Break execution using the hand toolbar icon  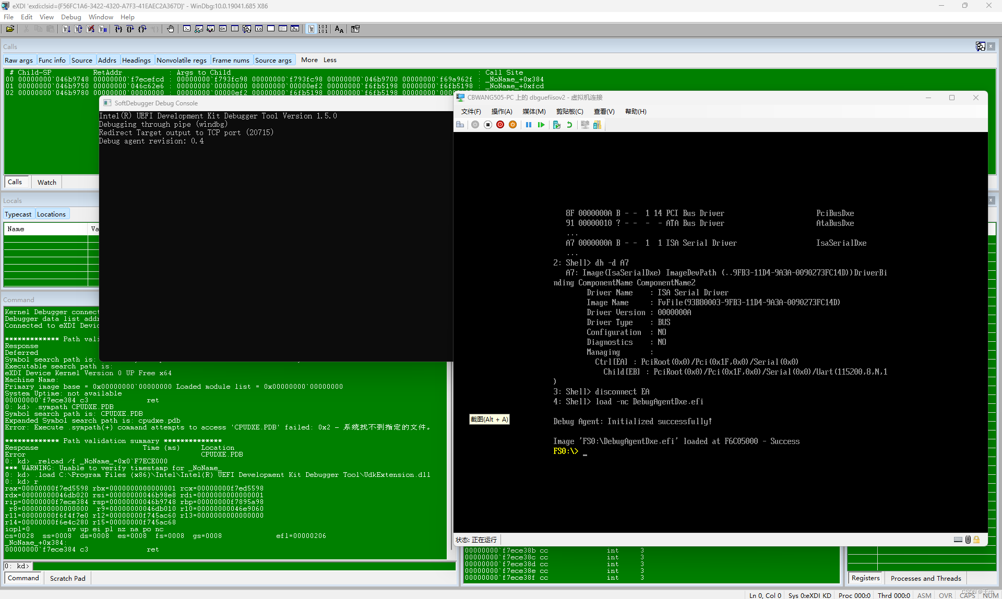pos(171,29)
